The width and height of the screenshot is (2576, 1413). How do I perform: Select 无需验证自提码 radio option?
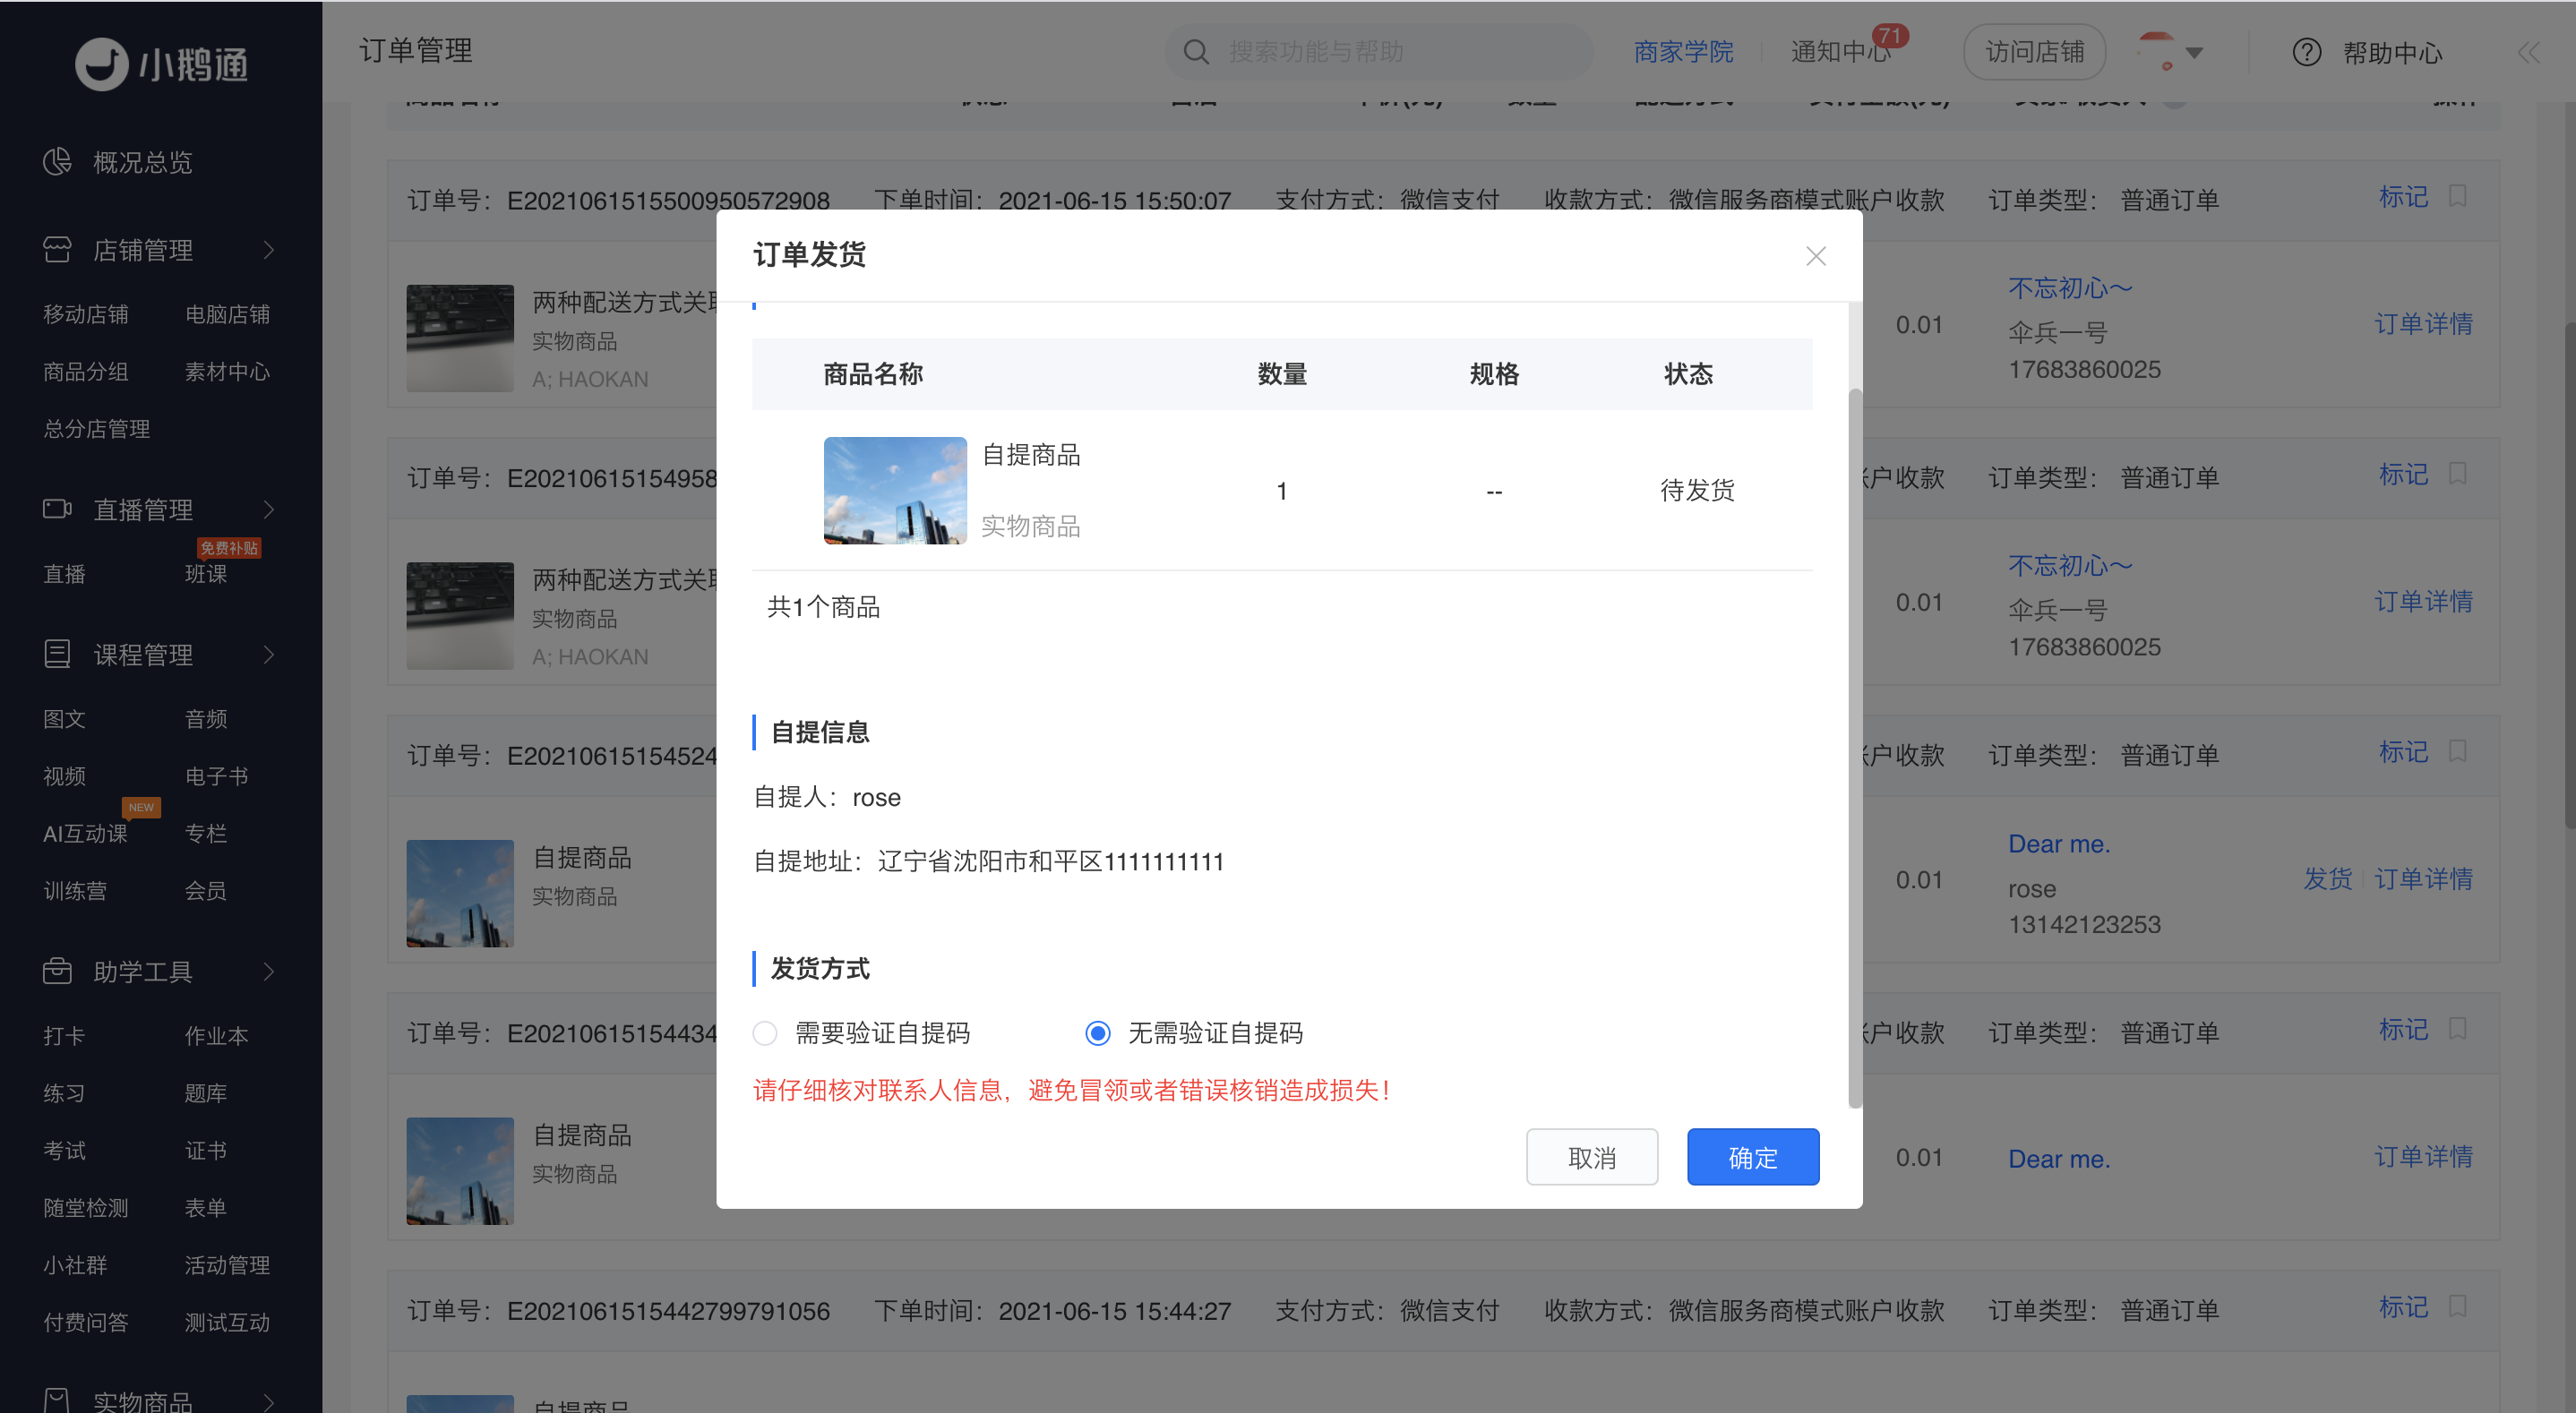click(x=1098, y=1033)
